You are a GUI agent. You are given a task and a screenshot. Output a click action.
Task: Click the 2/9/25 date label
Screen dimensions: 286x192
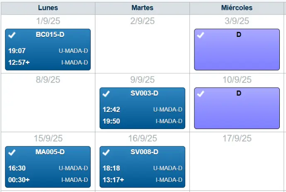coord(142,21)
